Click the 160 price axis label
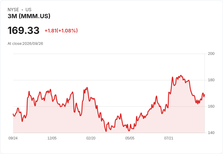The width and height of the screenshot is (223, 154). click(x=211, y=106)
